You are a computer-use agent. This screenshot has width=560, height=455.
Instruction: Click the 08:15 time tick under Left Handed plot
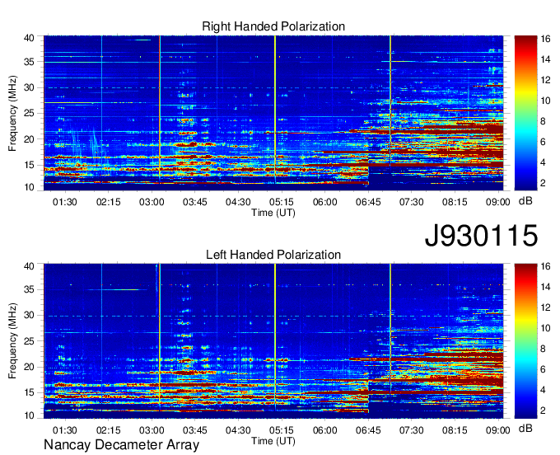tap(455, 430)
